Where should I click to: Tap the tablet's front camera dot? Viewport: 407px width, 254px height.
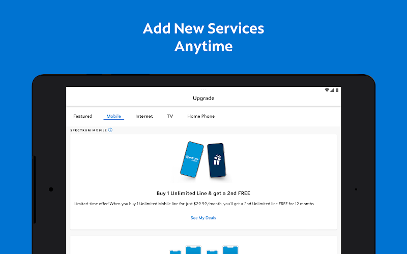(51, 189)
